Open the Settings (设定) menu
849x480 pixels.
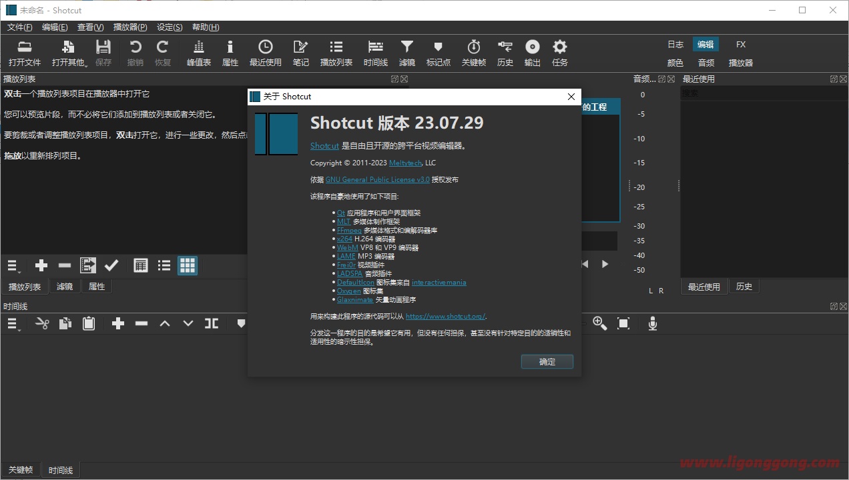[x=169, y=27]
